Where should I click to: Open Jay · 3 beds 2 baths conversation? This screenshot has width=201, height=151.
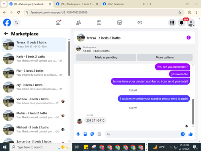pyautogui.click(x=34, y=87)
